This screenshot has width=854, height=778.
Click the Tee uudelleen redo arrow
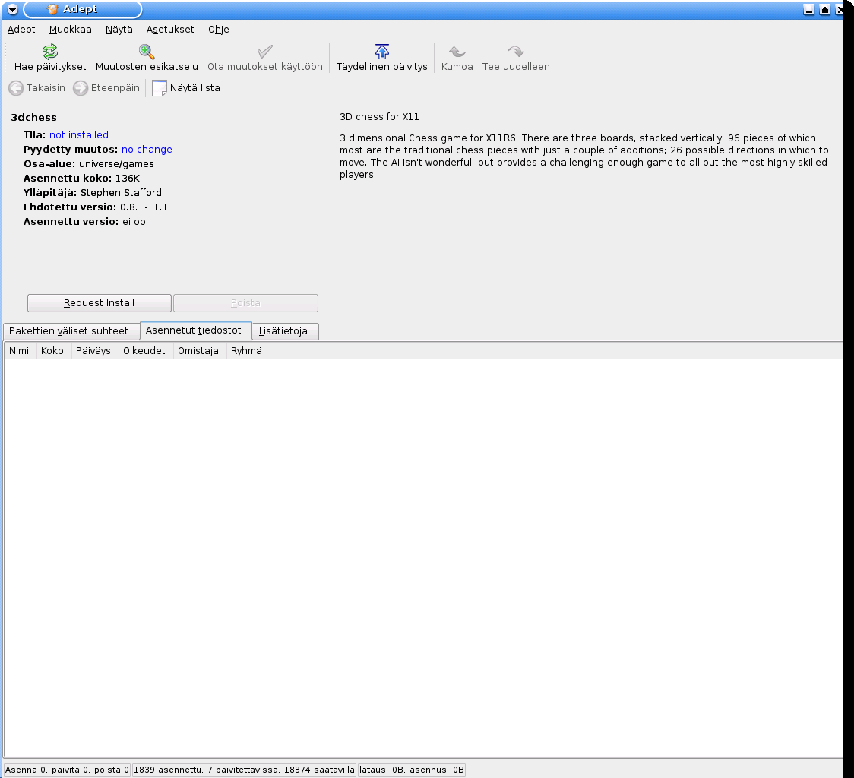pyautogui.click(x=516, y=52)
